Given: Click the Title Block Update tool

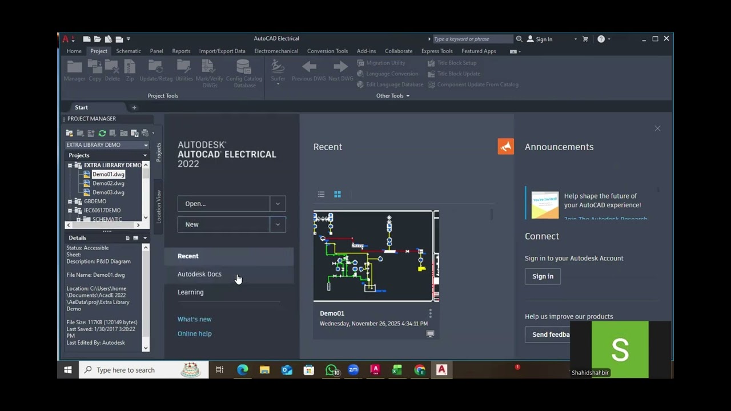Looking at the screenshot, I should tap(453, 74).
